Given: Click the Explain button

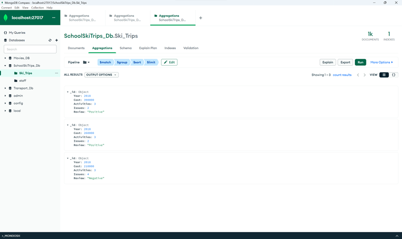Looking at the screenshot, I should 328,62.
